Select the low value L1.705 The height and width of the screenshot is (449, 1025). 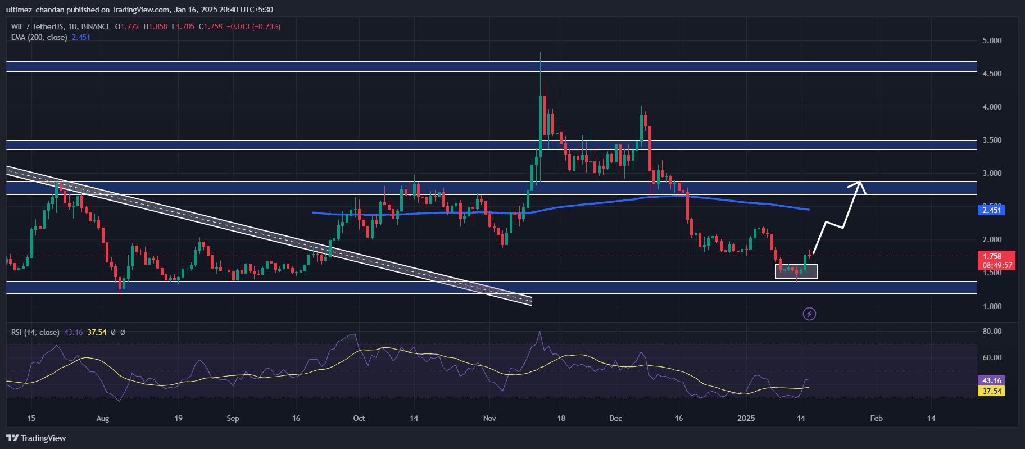183,26
